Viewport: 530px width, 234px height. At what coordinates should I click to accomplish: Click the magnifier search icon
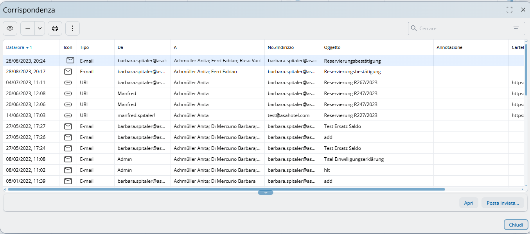pyautogui.click(x=414, y=29)
